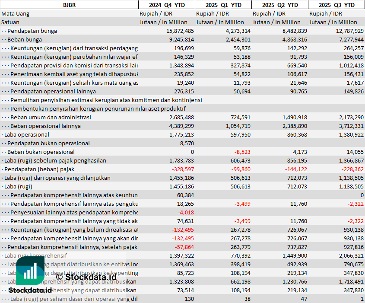Screen dimensions: 365x303
Task: Select Beban umum dan administrasi value 724,591
Action: tap(241, 117)
